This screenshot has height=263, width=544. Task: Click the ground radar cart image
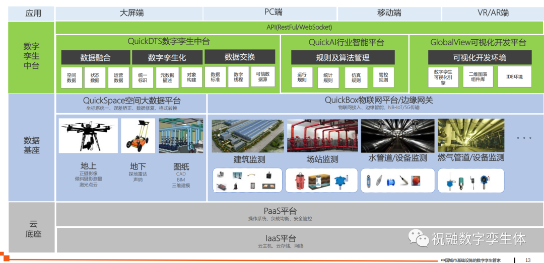coord(138,135)
